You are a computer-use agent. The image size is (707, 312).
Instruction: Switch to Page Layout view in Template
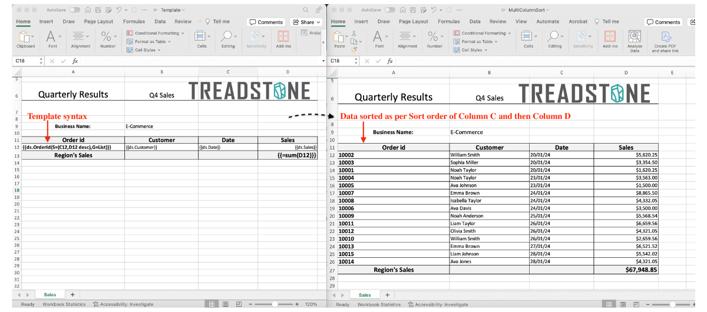coord(226,304)
